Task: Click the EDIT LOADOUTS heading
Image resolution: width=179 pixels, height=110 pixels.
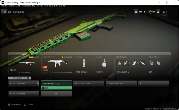Action: tap(16, 12)
